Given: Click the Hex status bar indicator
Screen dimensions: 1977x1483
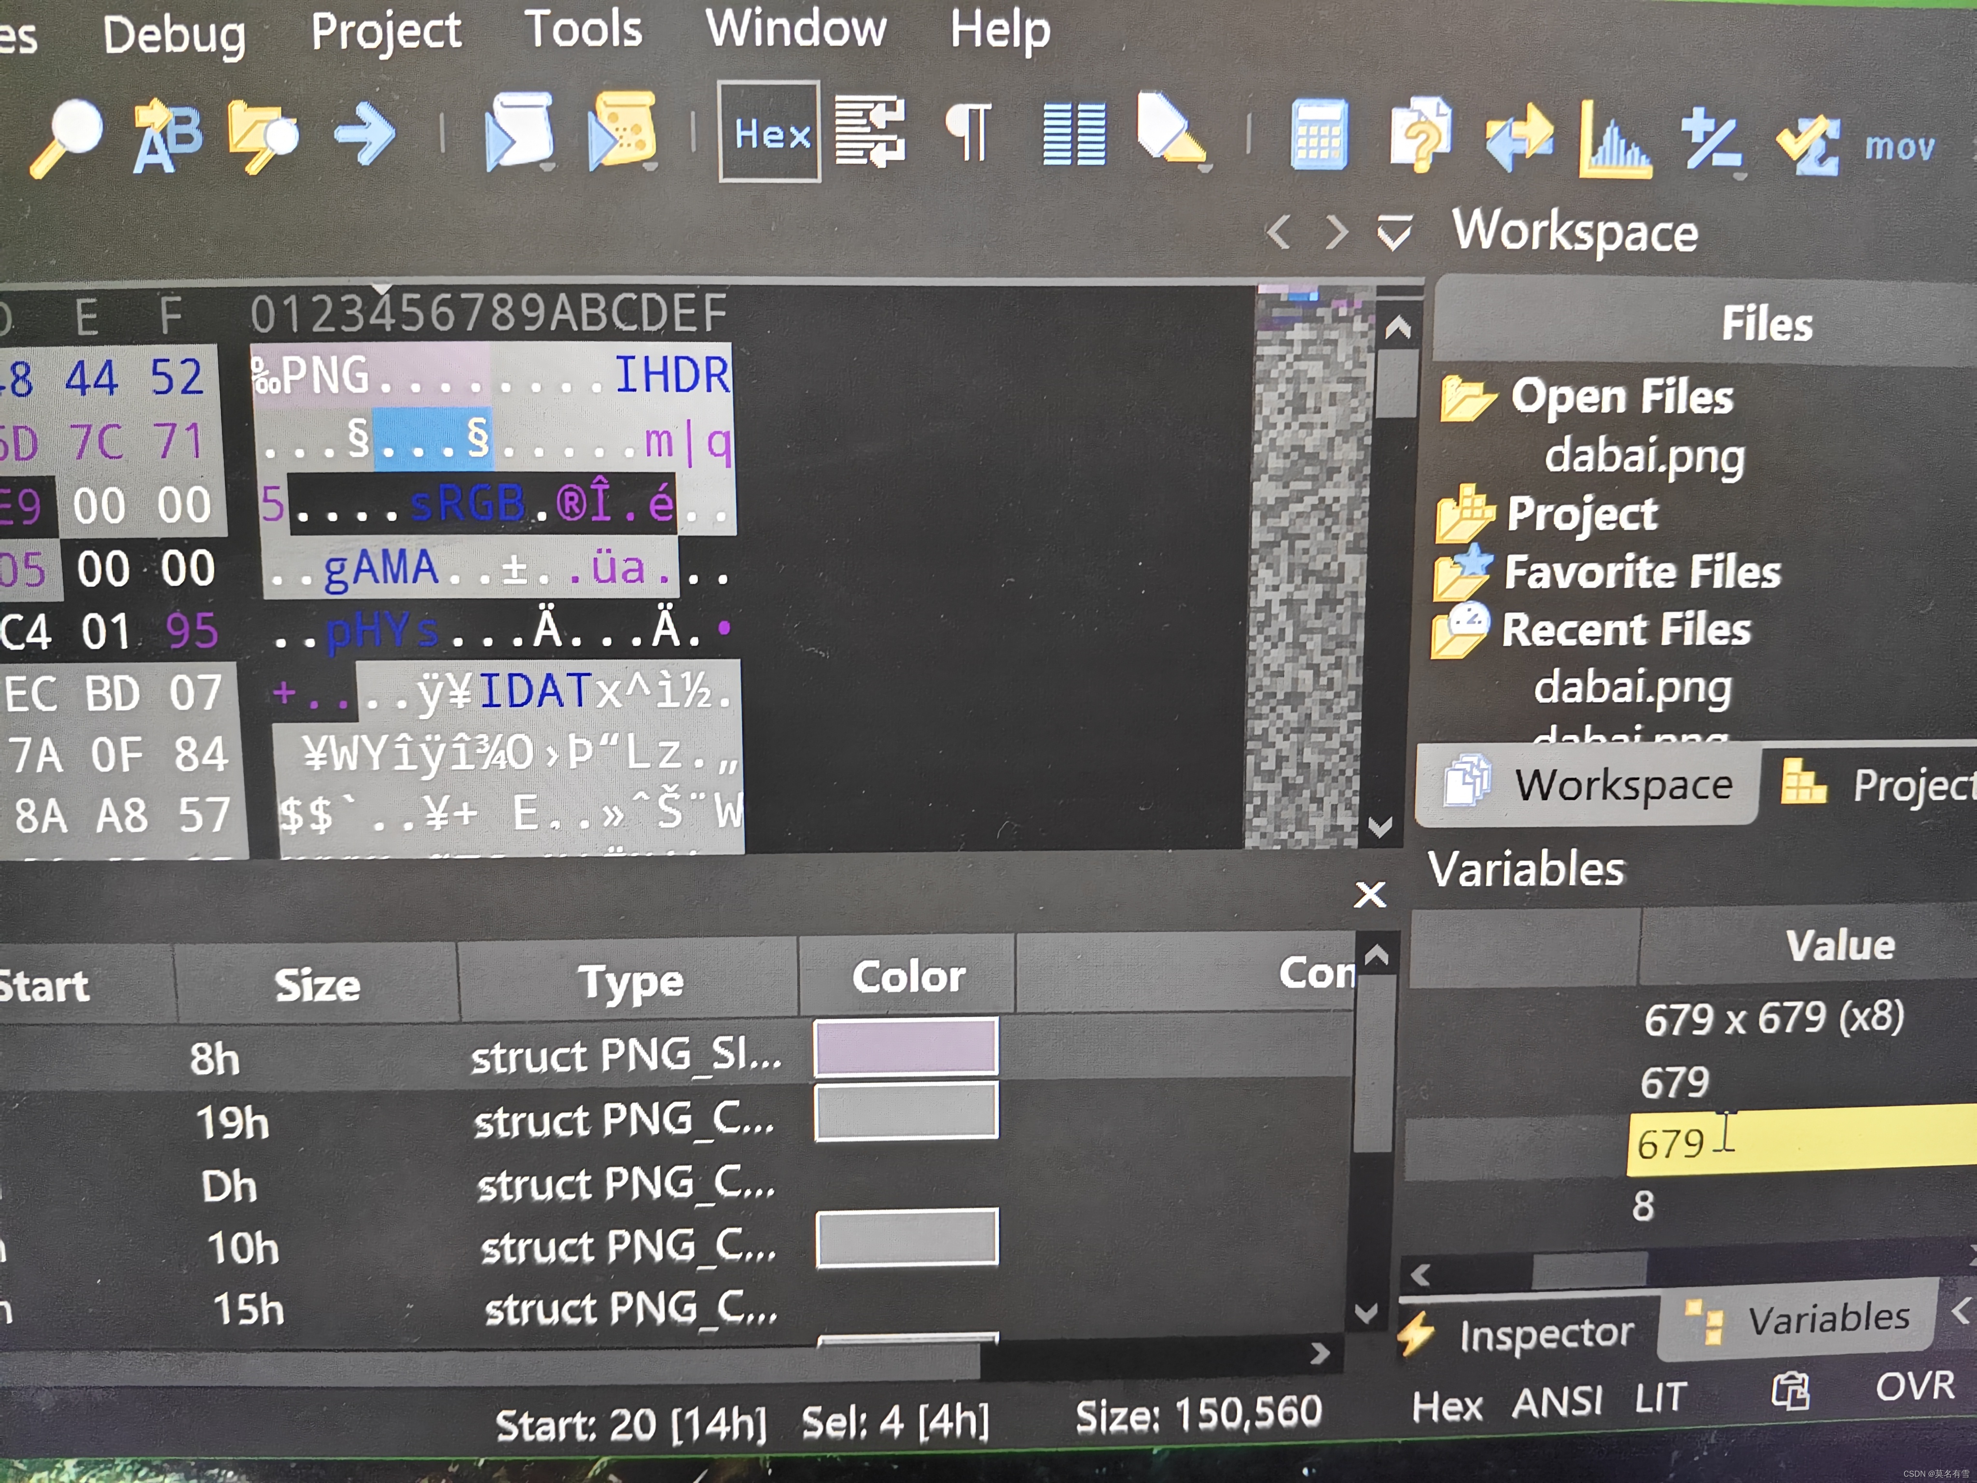Looking at the screenshot, I should tap(1446, 1407).
